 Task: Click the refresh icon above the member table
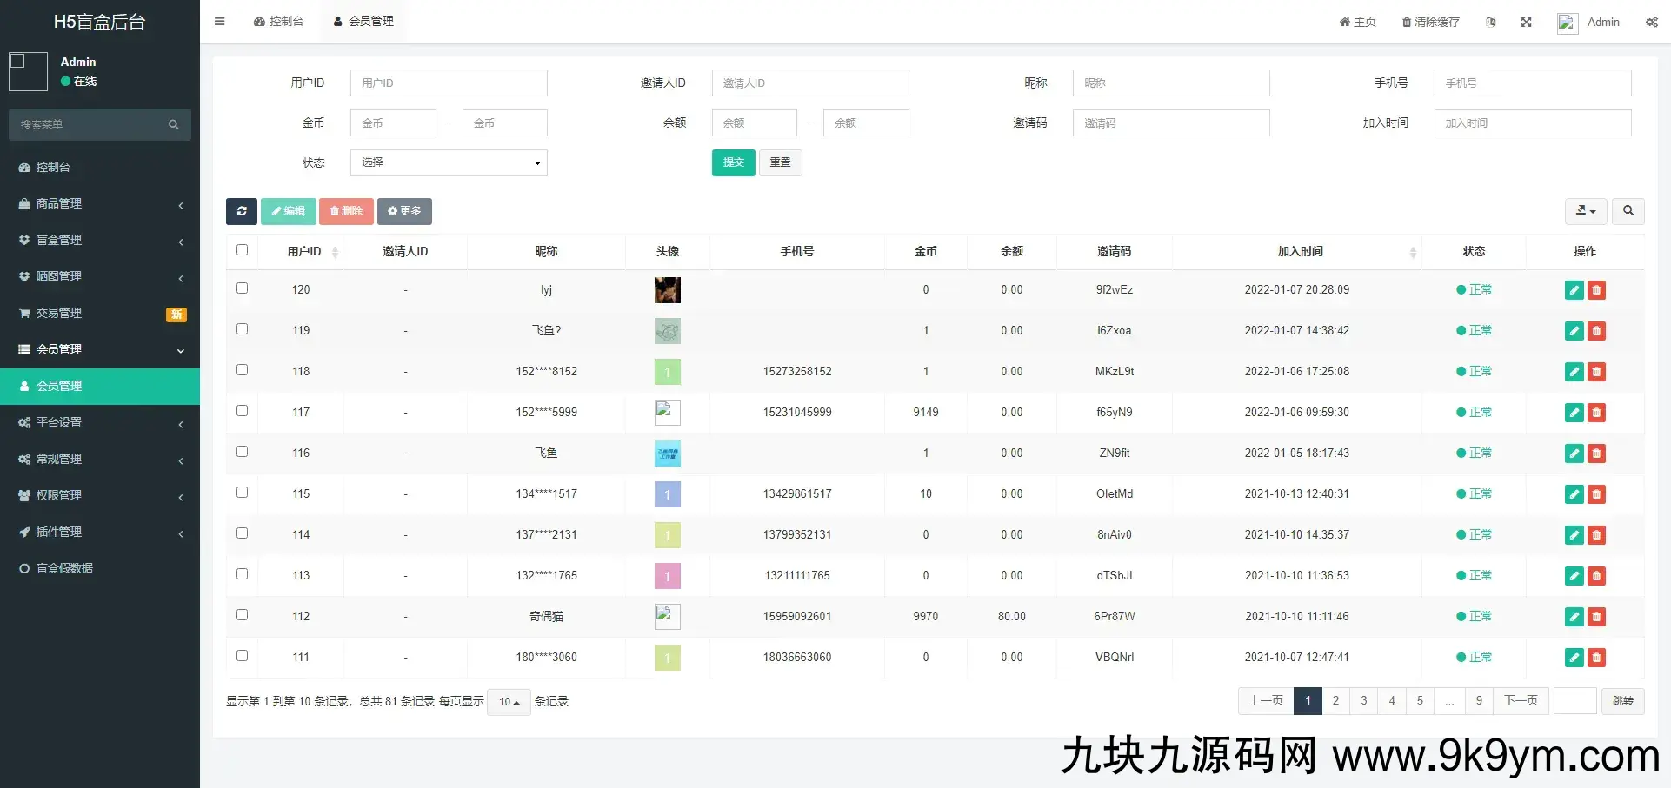242,211
